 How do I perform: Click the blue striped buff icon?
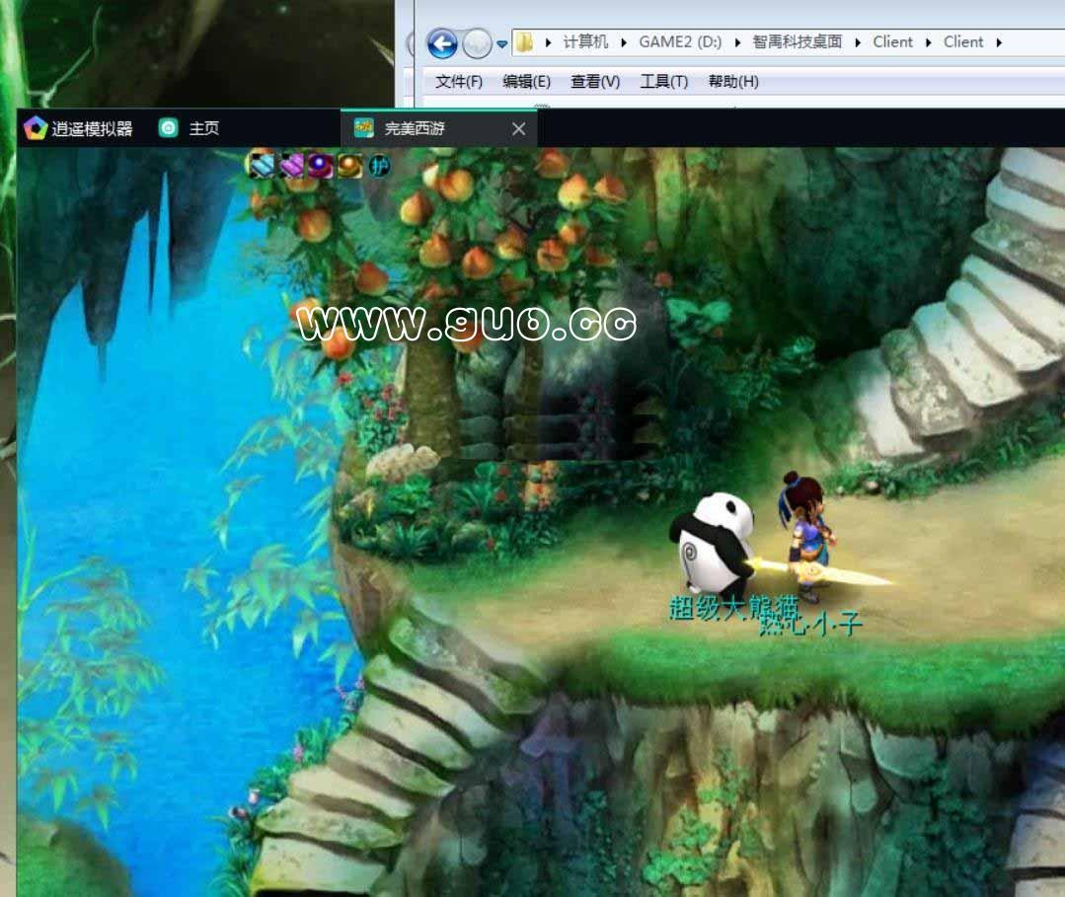(262, 165)
